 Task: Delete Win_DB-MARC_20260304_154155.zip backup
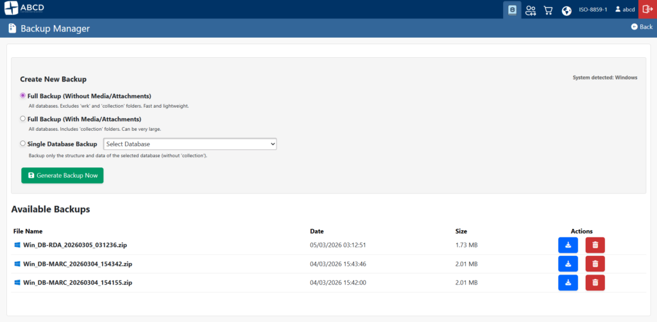point(595,283)
